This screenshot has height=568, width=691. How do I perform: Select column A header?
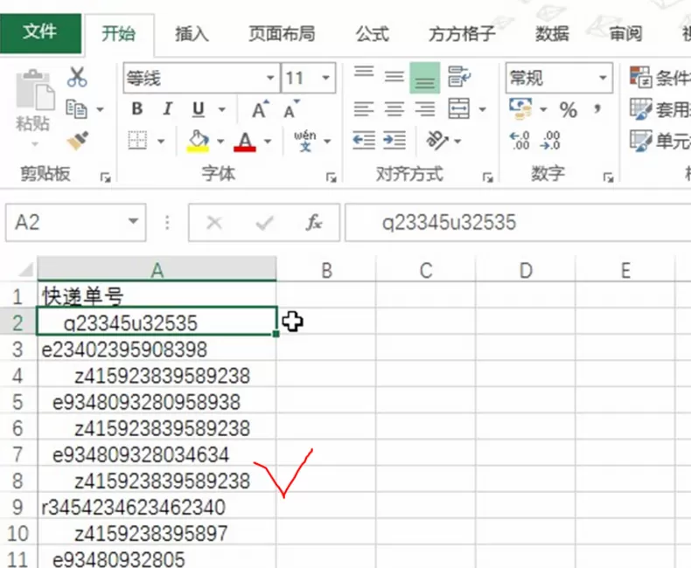tap(157, 269)
